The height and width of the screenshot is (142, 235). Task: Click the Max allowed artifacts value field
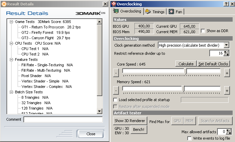pyautogui.click(x=222, y=132)
